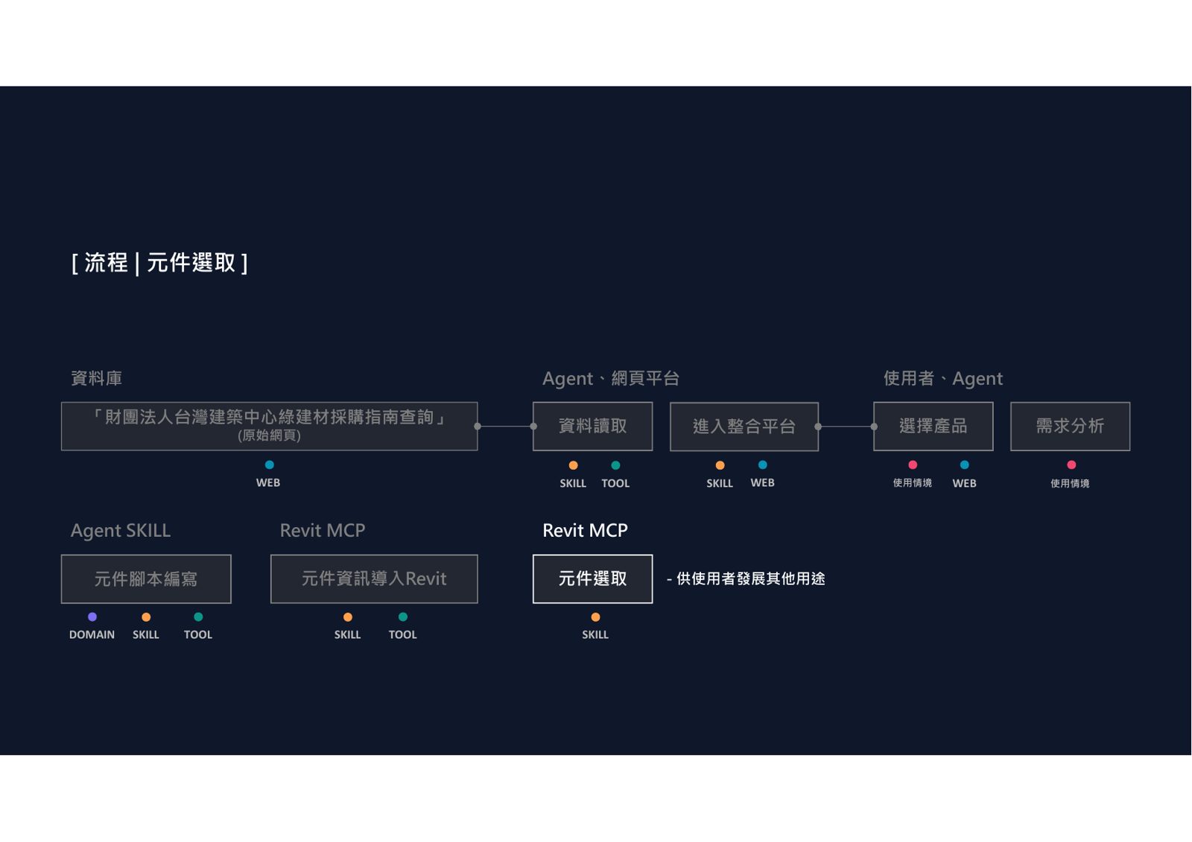1192x842 pixels.
Task: Click purple DOMAIN dot under 元件腳本編寫
Action: 92,616
